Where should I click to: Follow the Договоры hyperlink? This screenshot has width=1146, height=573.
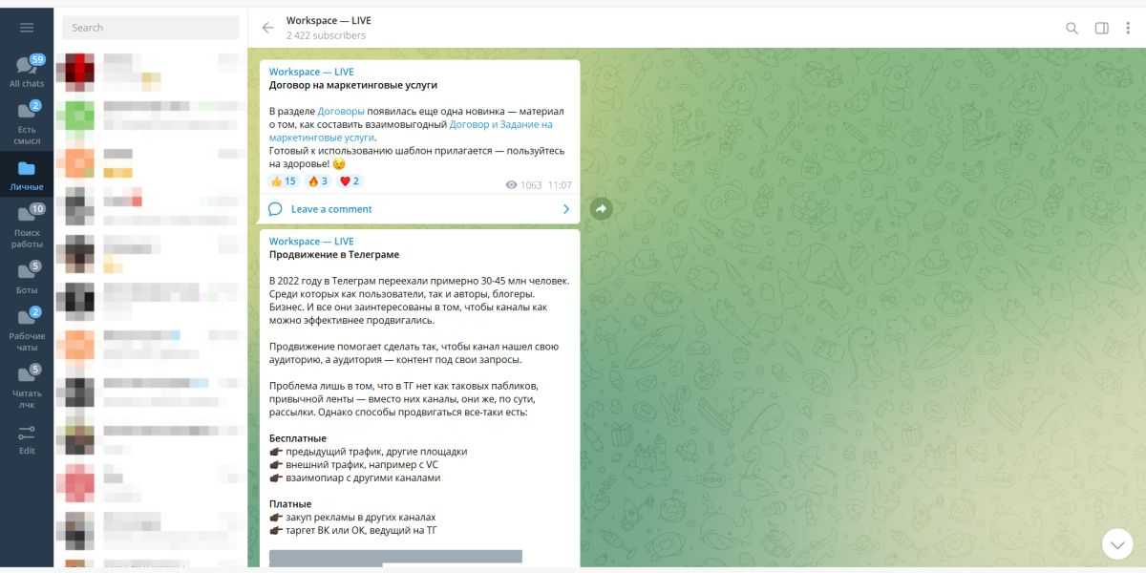tap(341, 111)
